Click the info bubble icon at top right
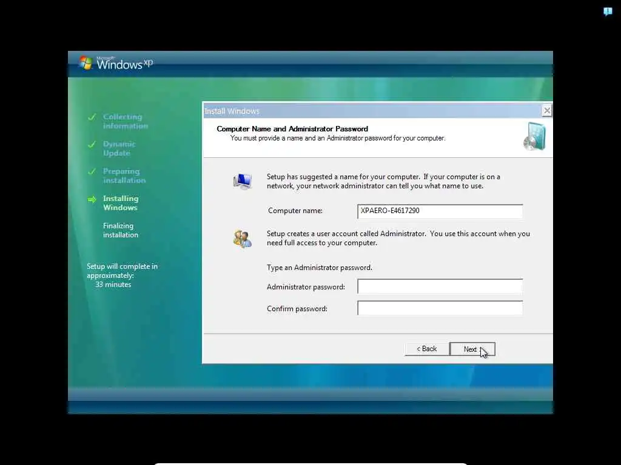This screenshot has height=465, width=621. click(608, 12)
